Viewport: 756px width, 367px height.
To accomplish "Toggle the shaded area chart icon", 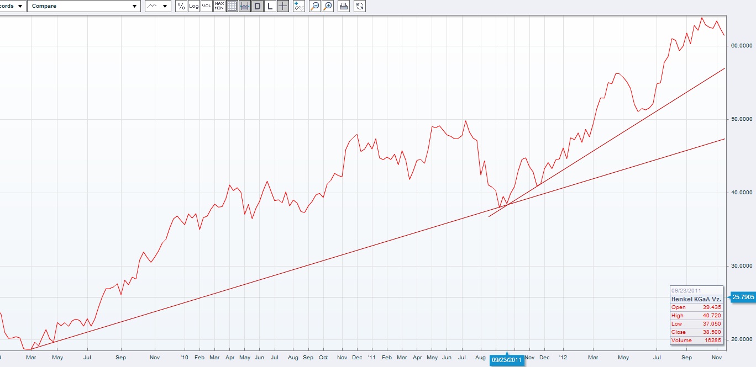I will click(244, 6).
